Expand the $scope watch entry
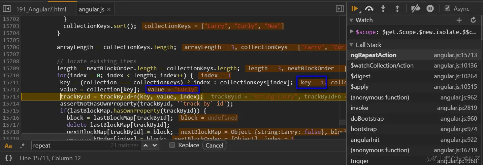The width and height of the screenshot is (483, 165). point(352,32)
